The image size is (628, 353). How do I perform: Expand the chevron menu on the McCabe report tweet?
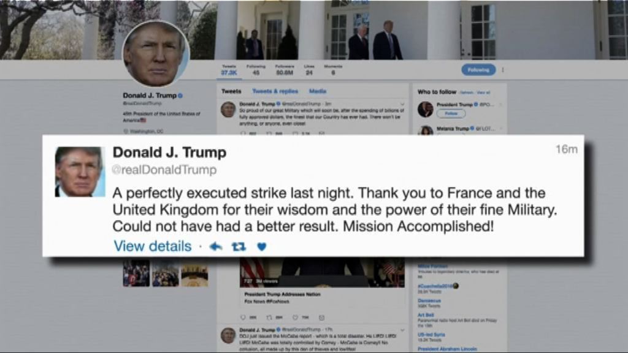[x=402, y=330]
